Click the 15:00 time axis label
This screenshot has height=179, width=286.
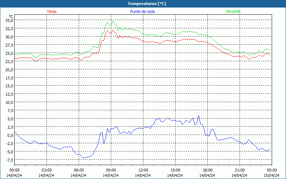click(175, 170)
